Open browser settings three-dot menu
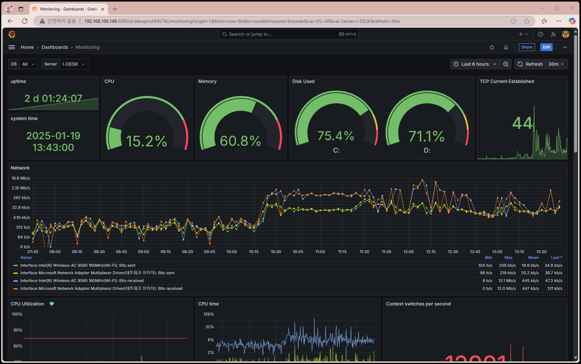Screen dimensions: 581x364 point(559,21)
